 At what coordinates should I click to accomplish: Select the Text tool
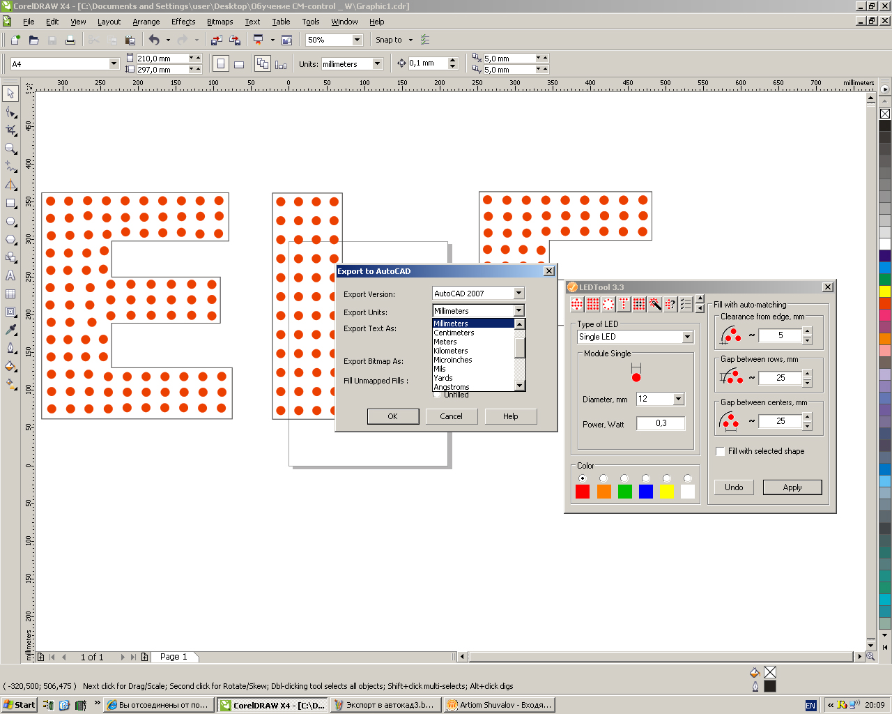coord(10,275)
